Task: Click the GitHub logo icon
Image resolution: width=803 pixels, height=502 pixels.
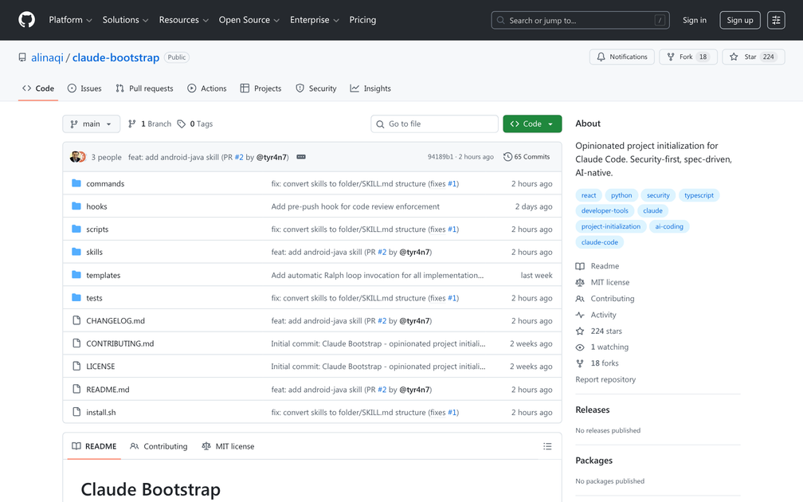Action: [26, 20]
